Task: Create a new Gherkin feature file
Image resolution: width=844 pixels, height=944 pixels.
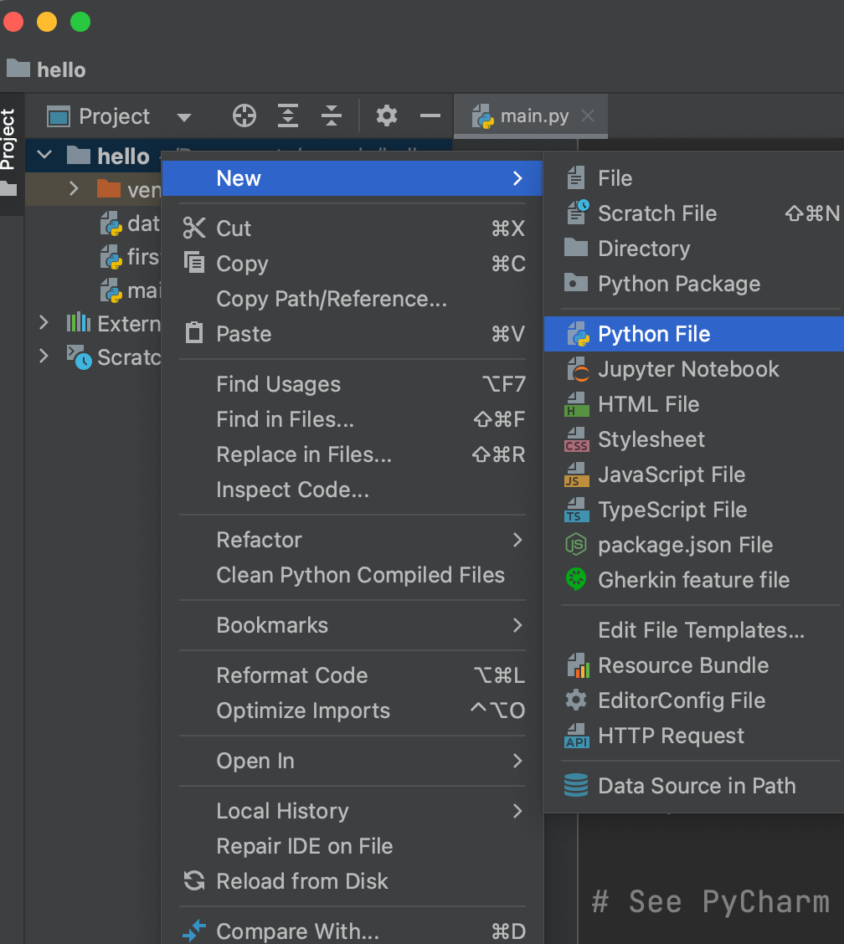Action: 694,580
